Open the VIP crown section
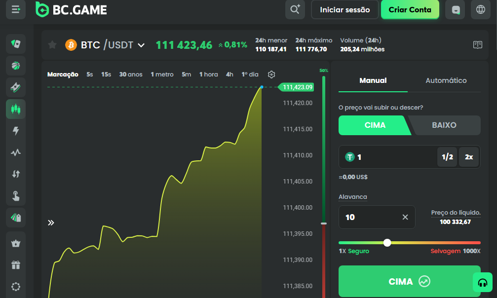This screenshot has height=298, width=497. coord(15,243)
